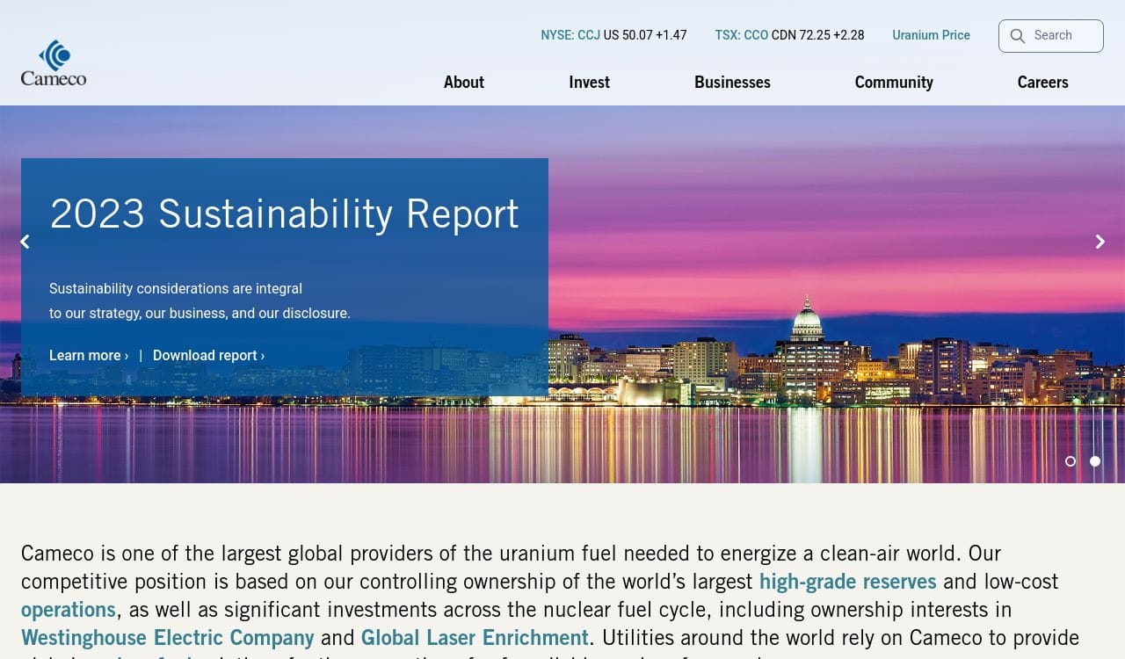This screenshot has height=659, width=1125.
Task: Click the TSX: CCO stock link
Action: click(x=741, y=35)
